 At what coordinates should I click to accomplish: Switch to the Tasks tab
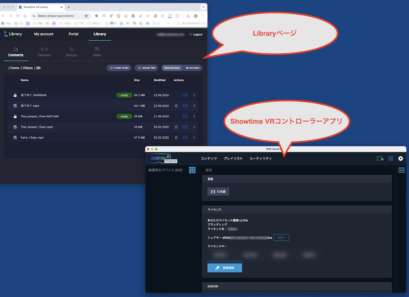pyautogui.click(x=97, y=52)
